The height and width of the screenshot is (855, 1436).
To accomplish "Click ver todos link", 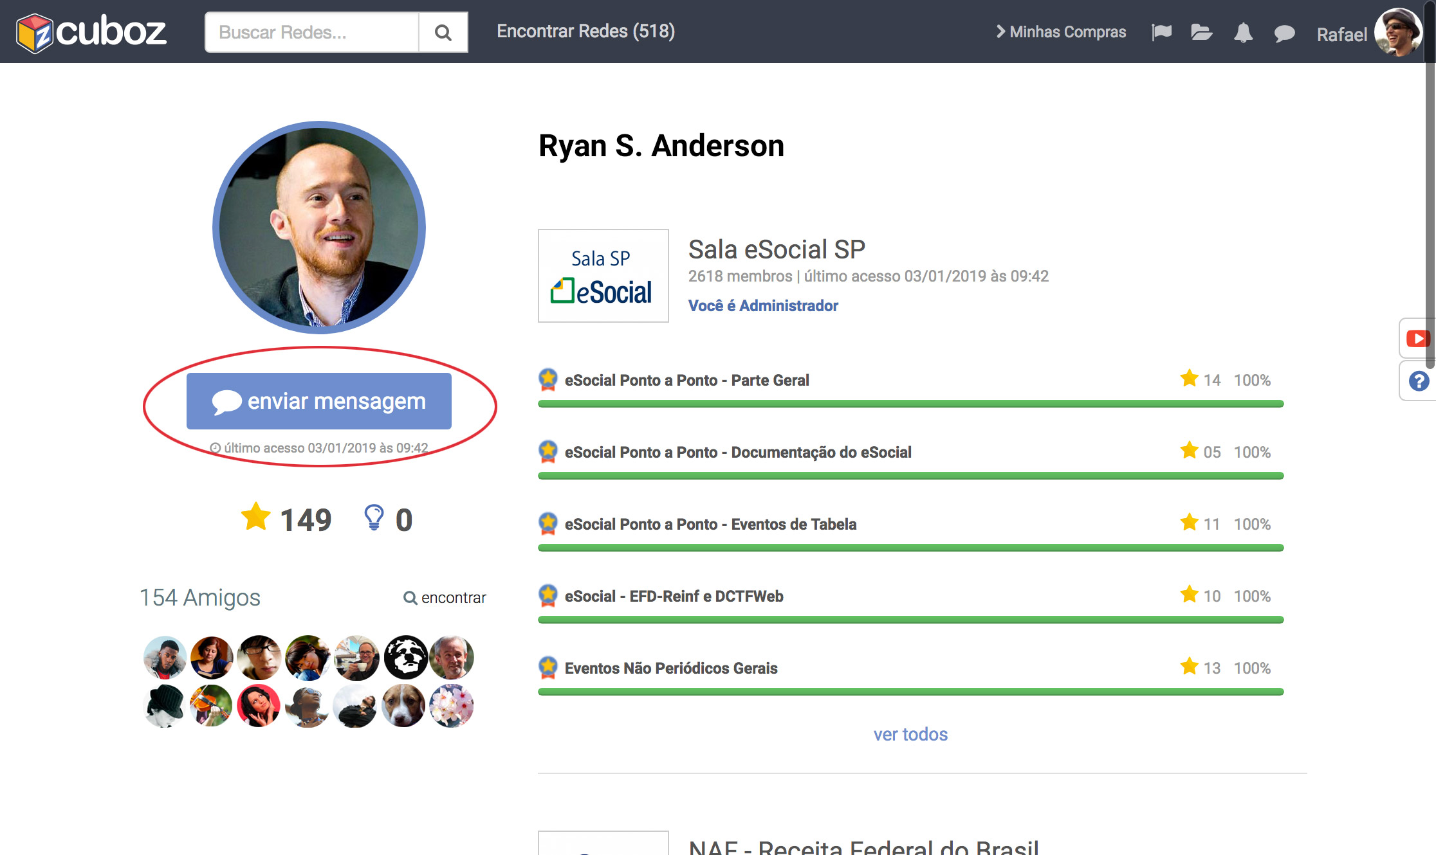I will coord(910,734).
